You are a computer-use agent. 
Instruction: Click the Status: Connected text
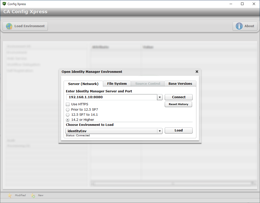pos(78,136)
